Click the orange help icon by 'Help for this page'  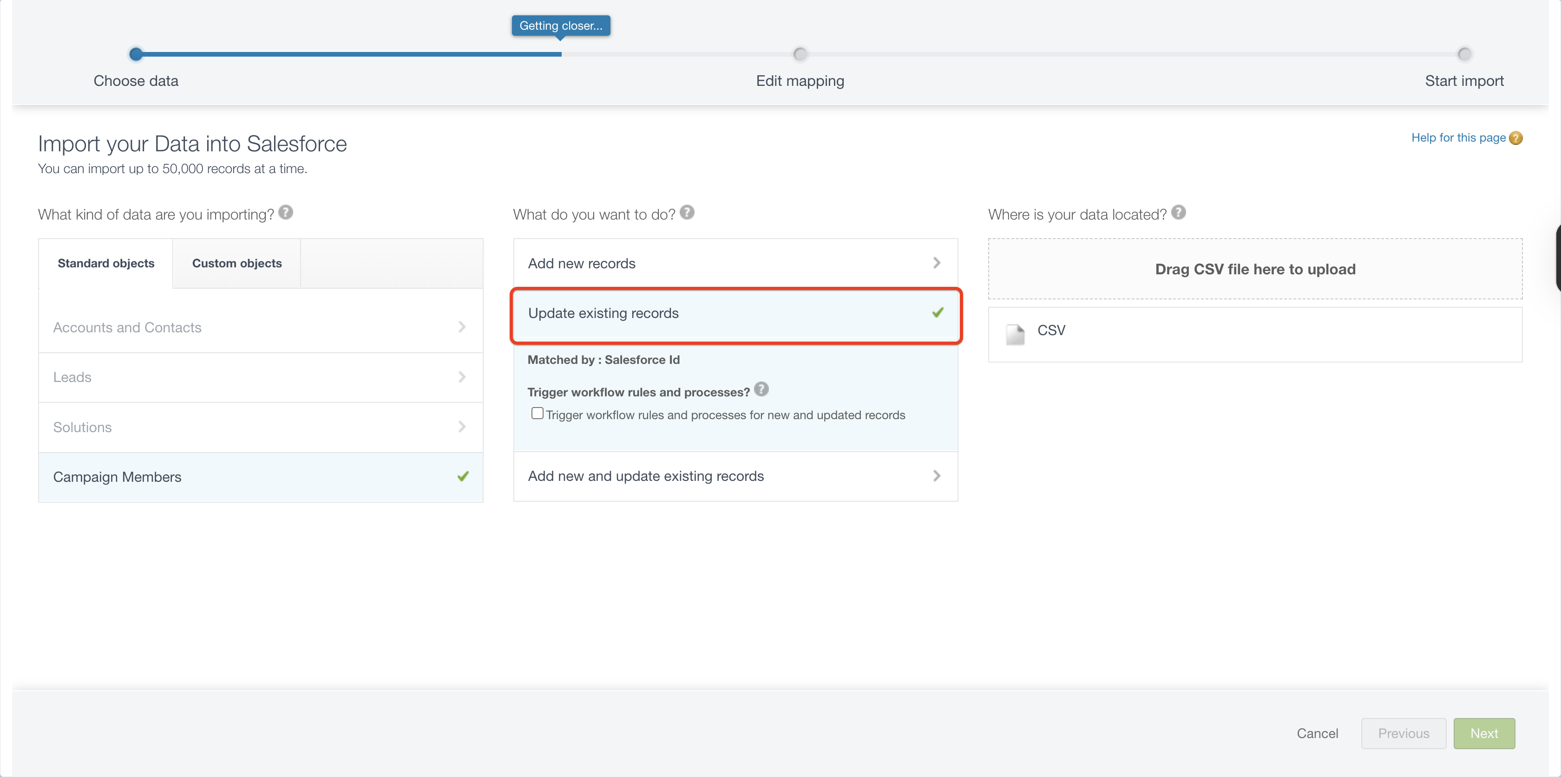(1515, 138)
